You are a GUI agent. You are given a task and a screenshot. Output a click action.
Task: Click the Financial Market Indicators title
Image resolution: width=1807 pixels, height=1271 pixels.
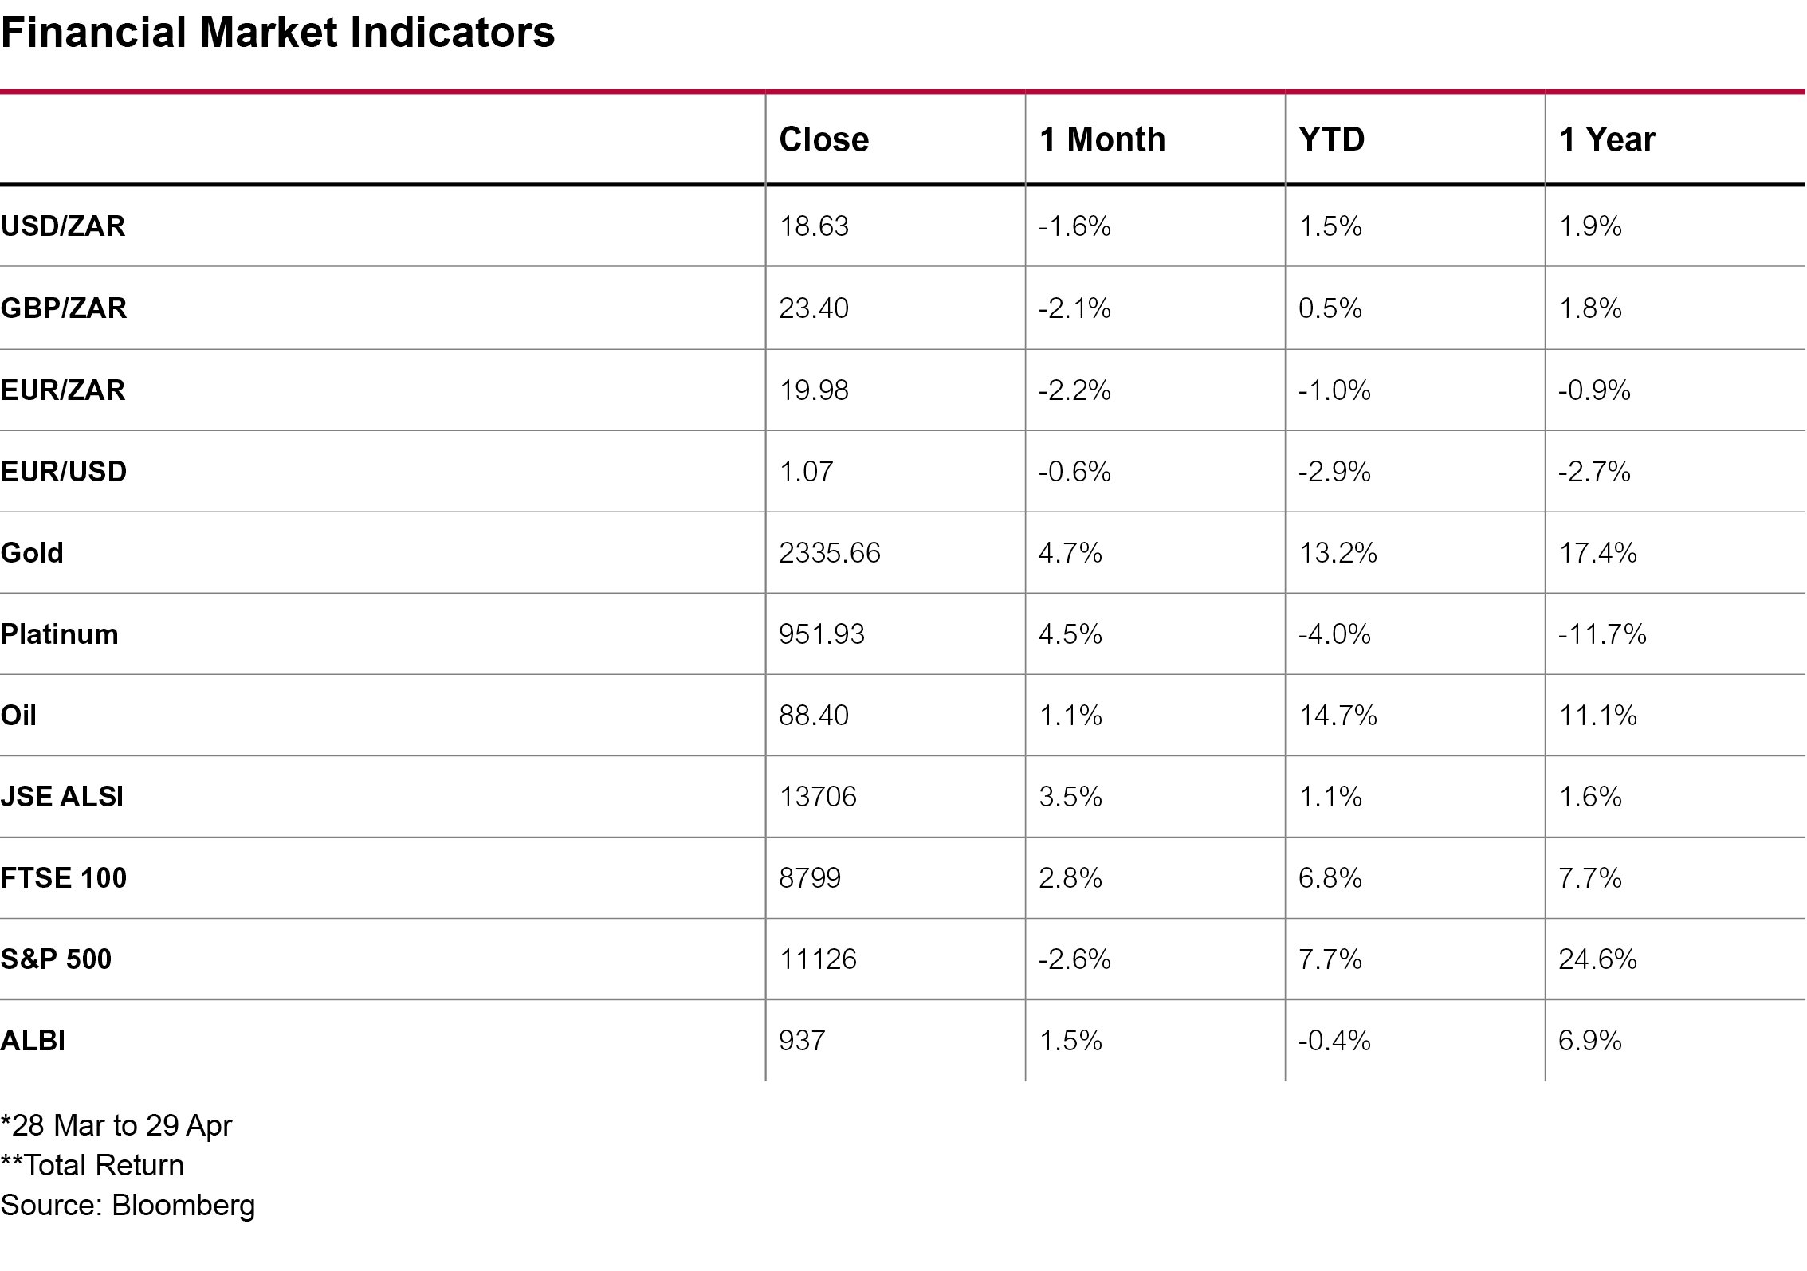(277, 33)
